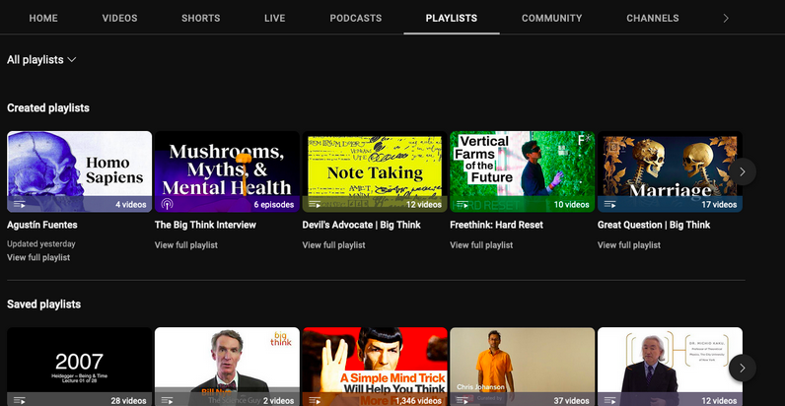Click the Saved playlists heading
The image size is (785, 406).
pyautogui.click(x=44, y=304)
